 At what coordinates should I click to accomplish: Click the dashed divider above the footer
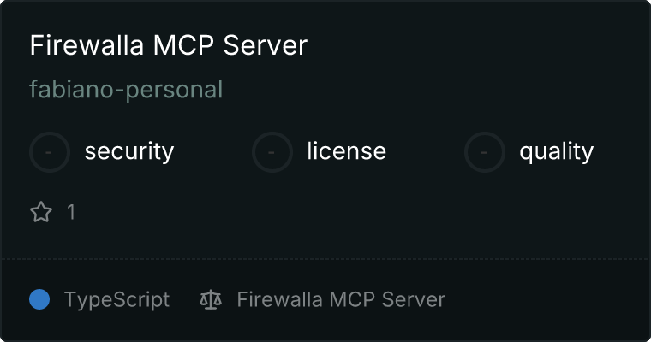[325, 259]
